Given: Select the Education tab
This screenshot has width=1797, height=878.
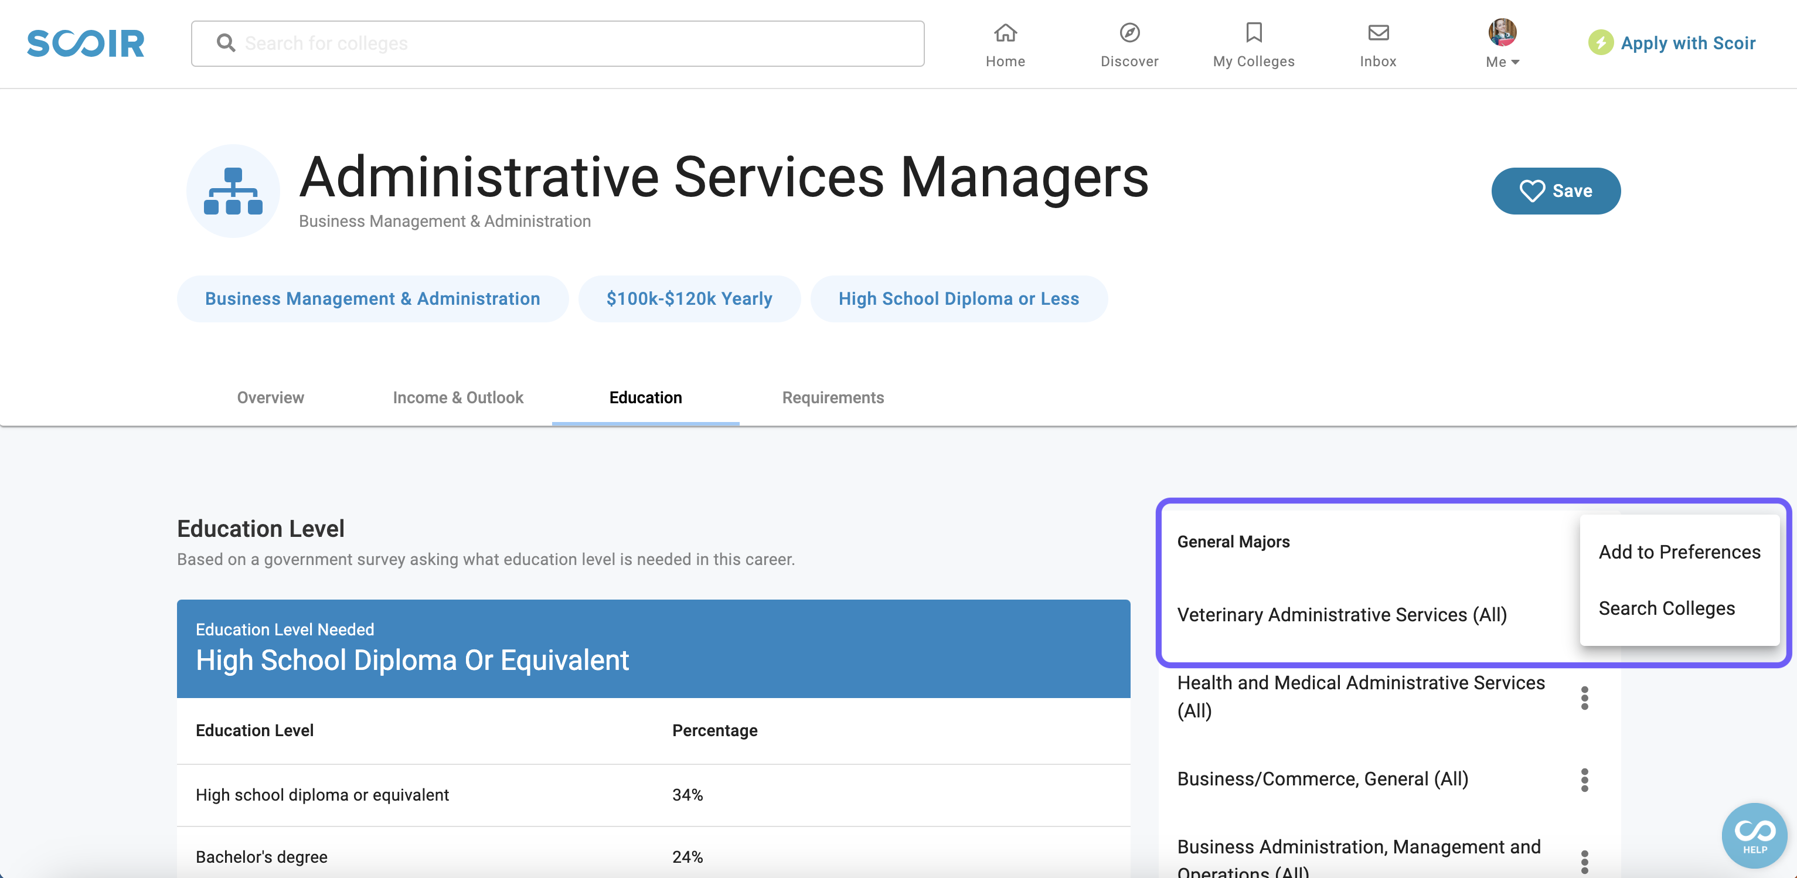Looking at the screenshot, I should [646, 398].
